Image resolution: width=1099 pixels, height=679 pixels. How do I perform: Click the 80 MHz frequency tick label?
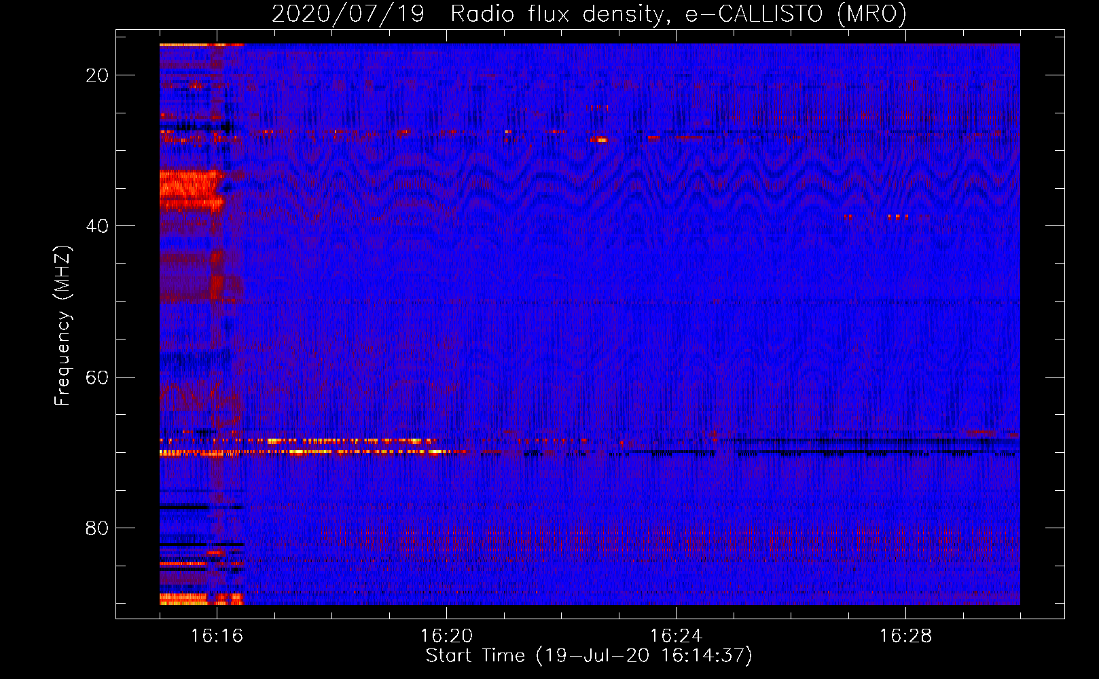pyautogui.click(x=97, y=528)
